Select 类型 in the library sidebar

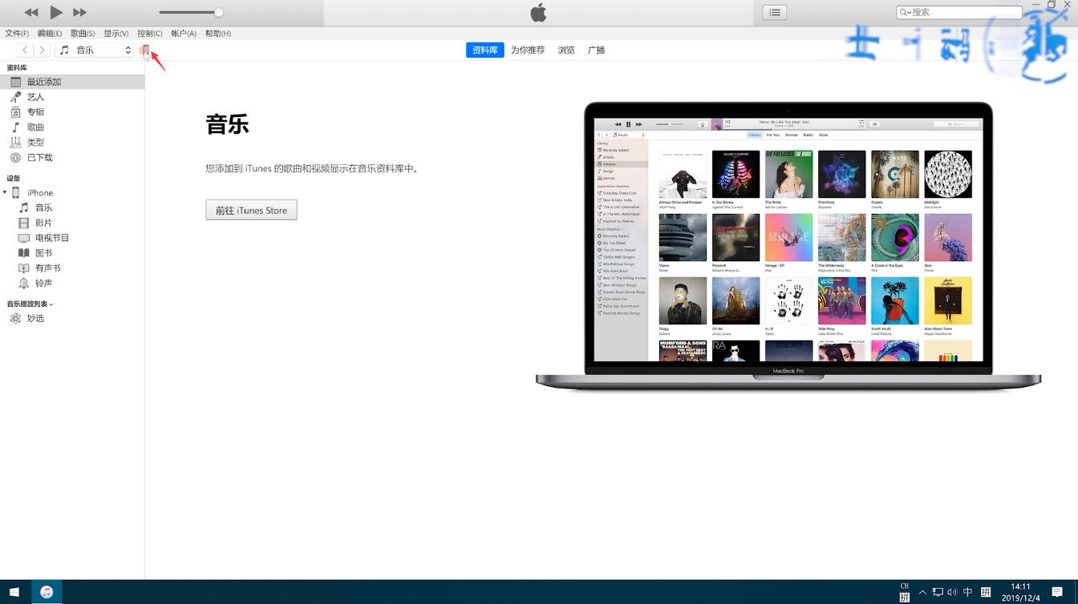pos(72,143)
